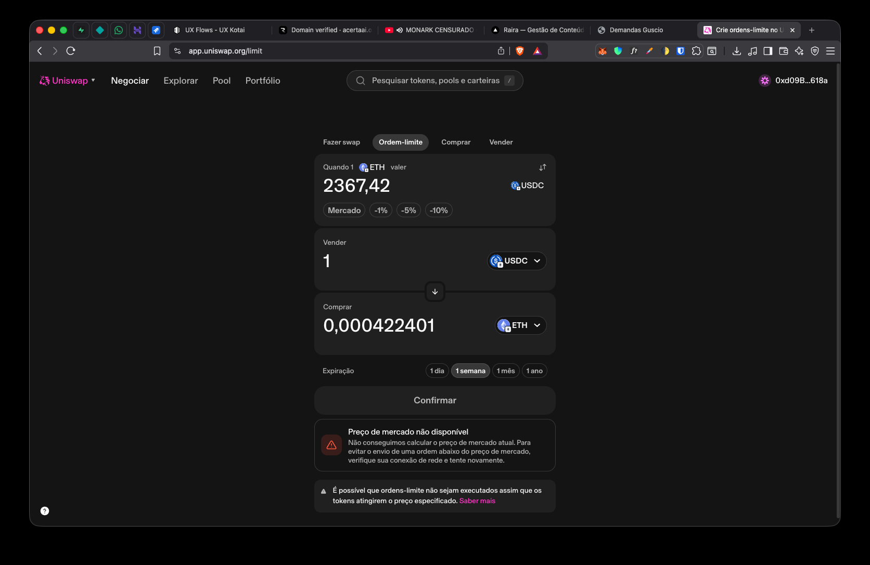
Task: Open Brave Shields lion icon
Action: pyautogui.click(x=520, y=51)
